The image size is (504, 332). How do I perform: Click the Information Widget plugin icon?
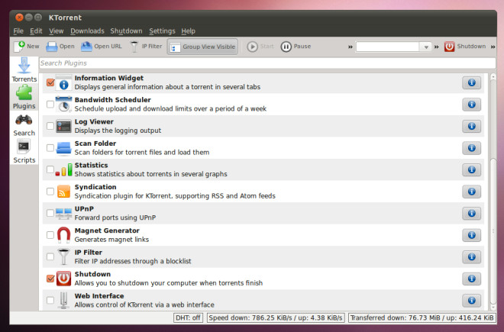click(x=63, y=82)
